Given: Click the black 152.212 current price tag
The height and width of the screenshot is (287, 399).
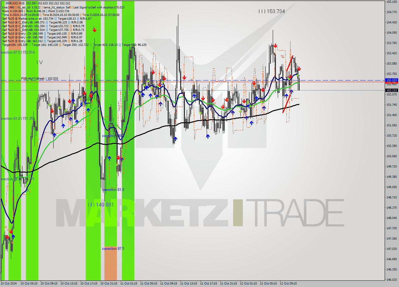Looking at the screenshot, I should coord(392,90).
